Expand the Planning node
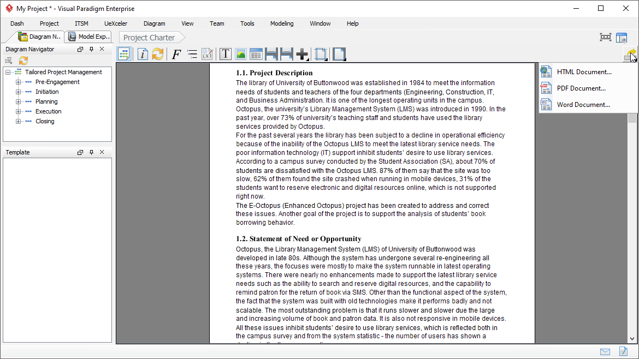 point(18,101)
